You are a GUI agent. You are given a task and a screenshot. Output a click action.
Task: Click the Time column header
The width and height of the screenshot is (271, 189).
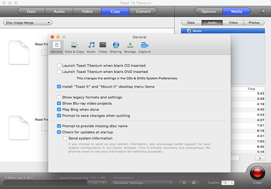click(x=251, y=89)
